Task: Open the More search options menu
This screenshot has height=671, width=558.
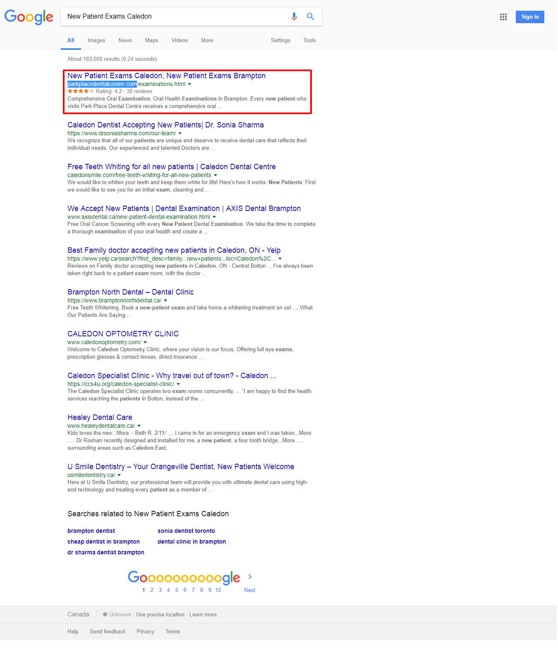Action: (207, 41)
